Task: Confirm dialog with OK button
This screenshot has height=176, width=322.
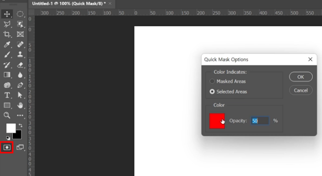Action: 301,77
